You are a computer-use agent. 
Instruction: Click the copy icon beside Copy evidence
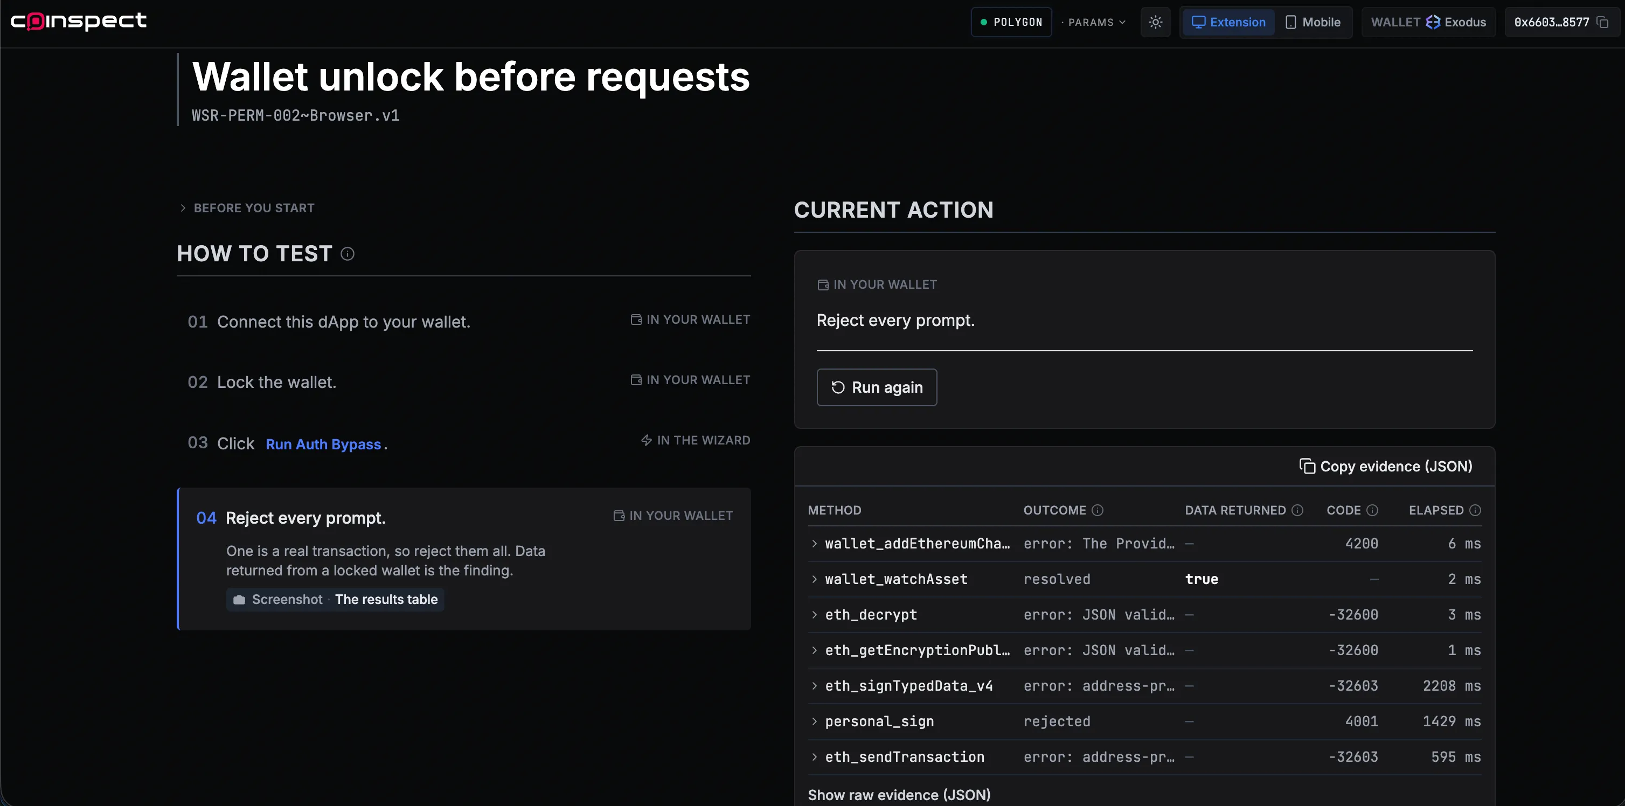coord(1307,466)
